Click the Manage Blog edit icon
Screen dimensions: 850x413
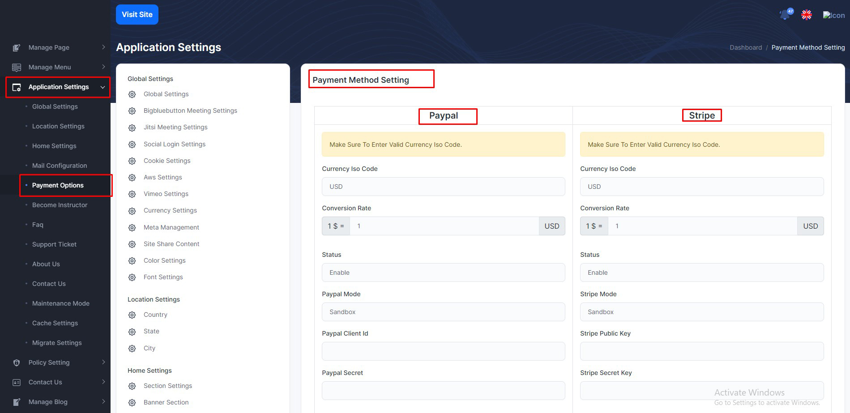[17, 402]
